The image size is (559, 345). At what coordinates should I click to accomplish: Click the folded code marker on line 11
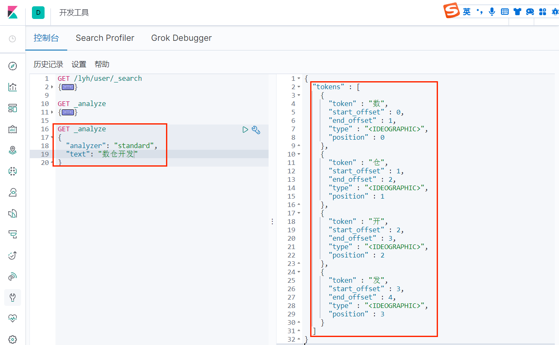click(x=68, y=112)
